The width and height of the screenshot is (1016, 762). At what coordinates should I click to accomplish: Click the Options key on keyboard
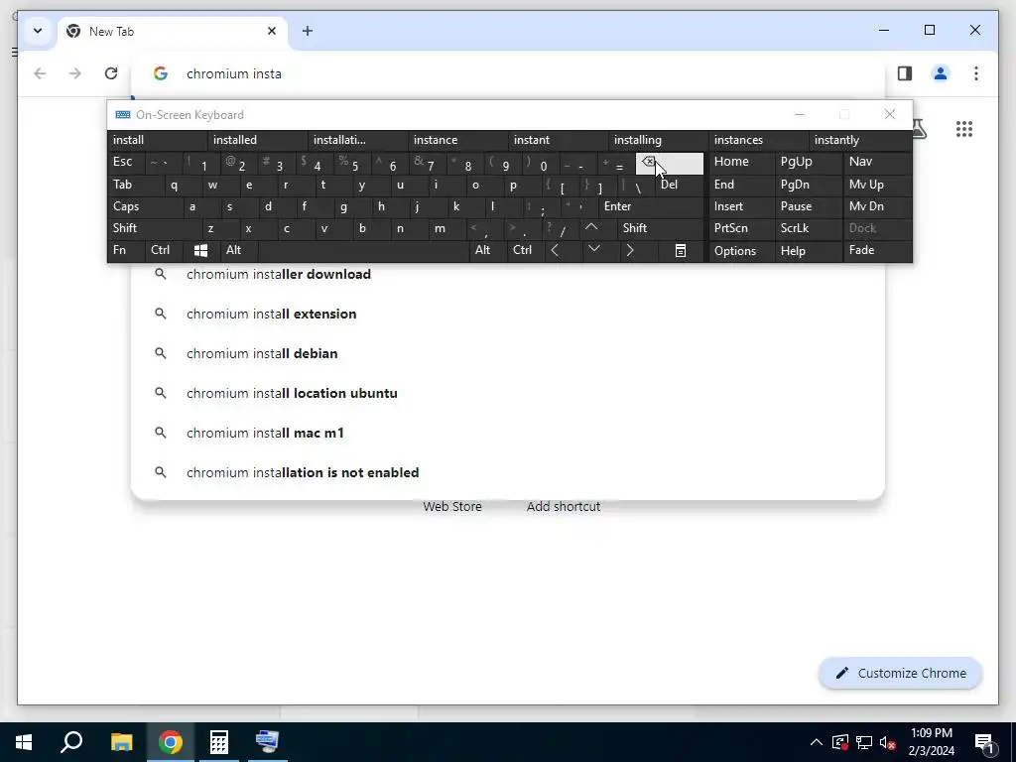pos(742,251)
